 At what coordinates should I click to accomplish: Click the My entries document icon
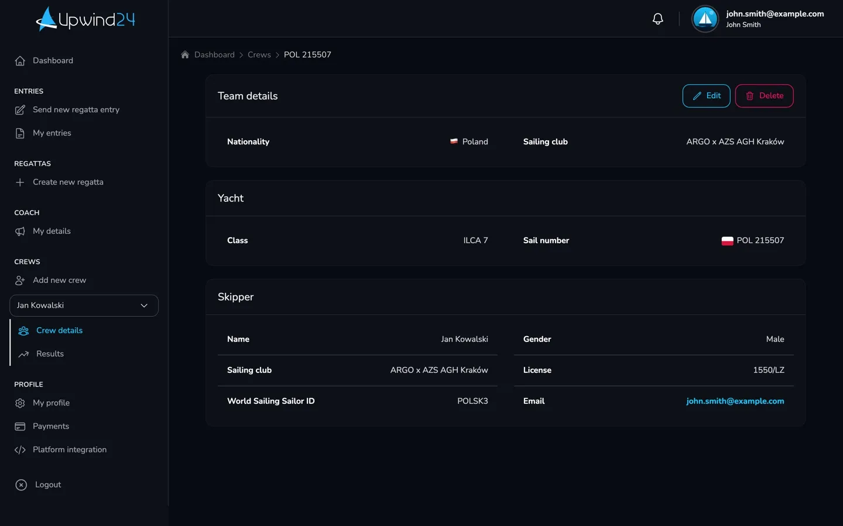tap(20, 133)
